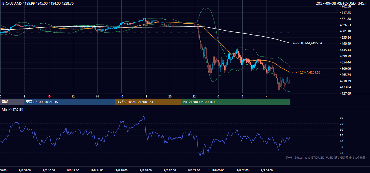Click RSI scale level 70
This screenshot has height=173, width=370.
(342, 124)
